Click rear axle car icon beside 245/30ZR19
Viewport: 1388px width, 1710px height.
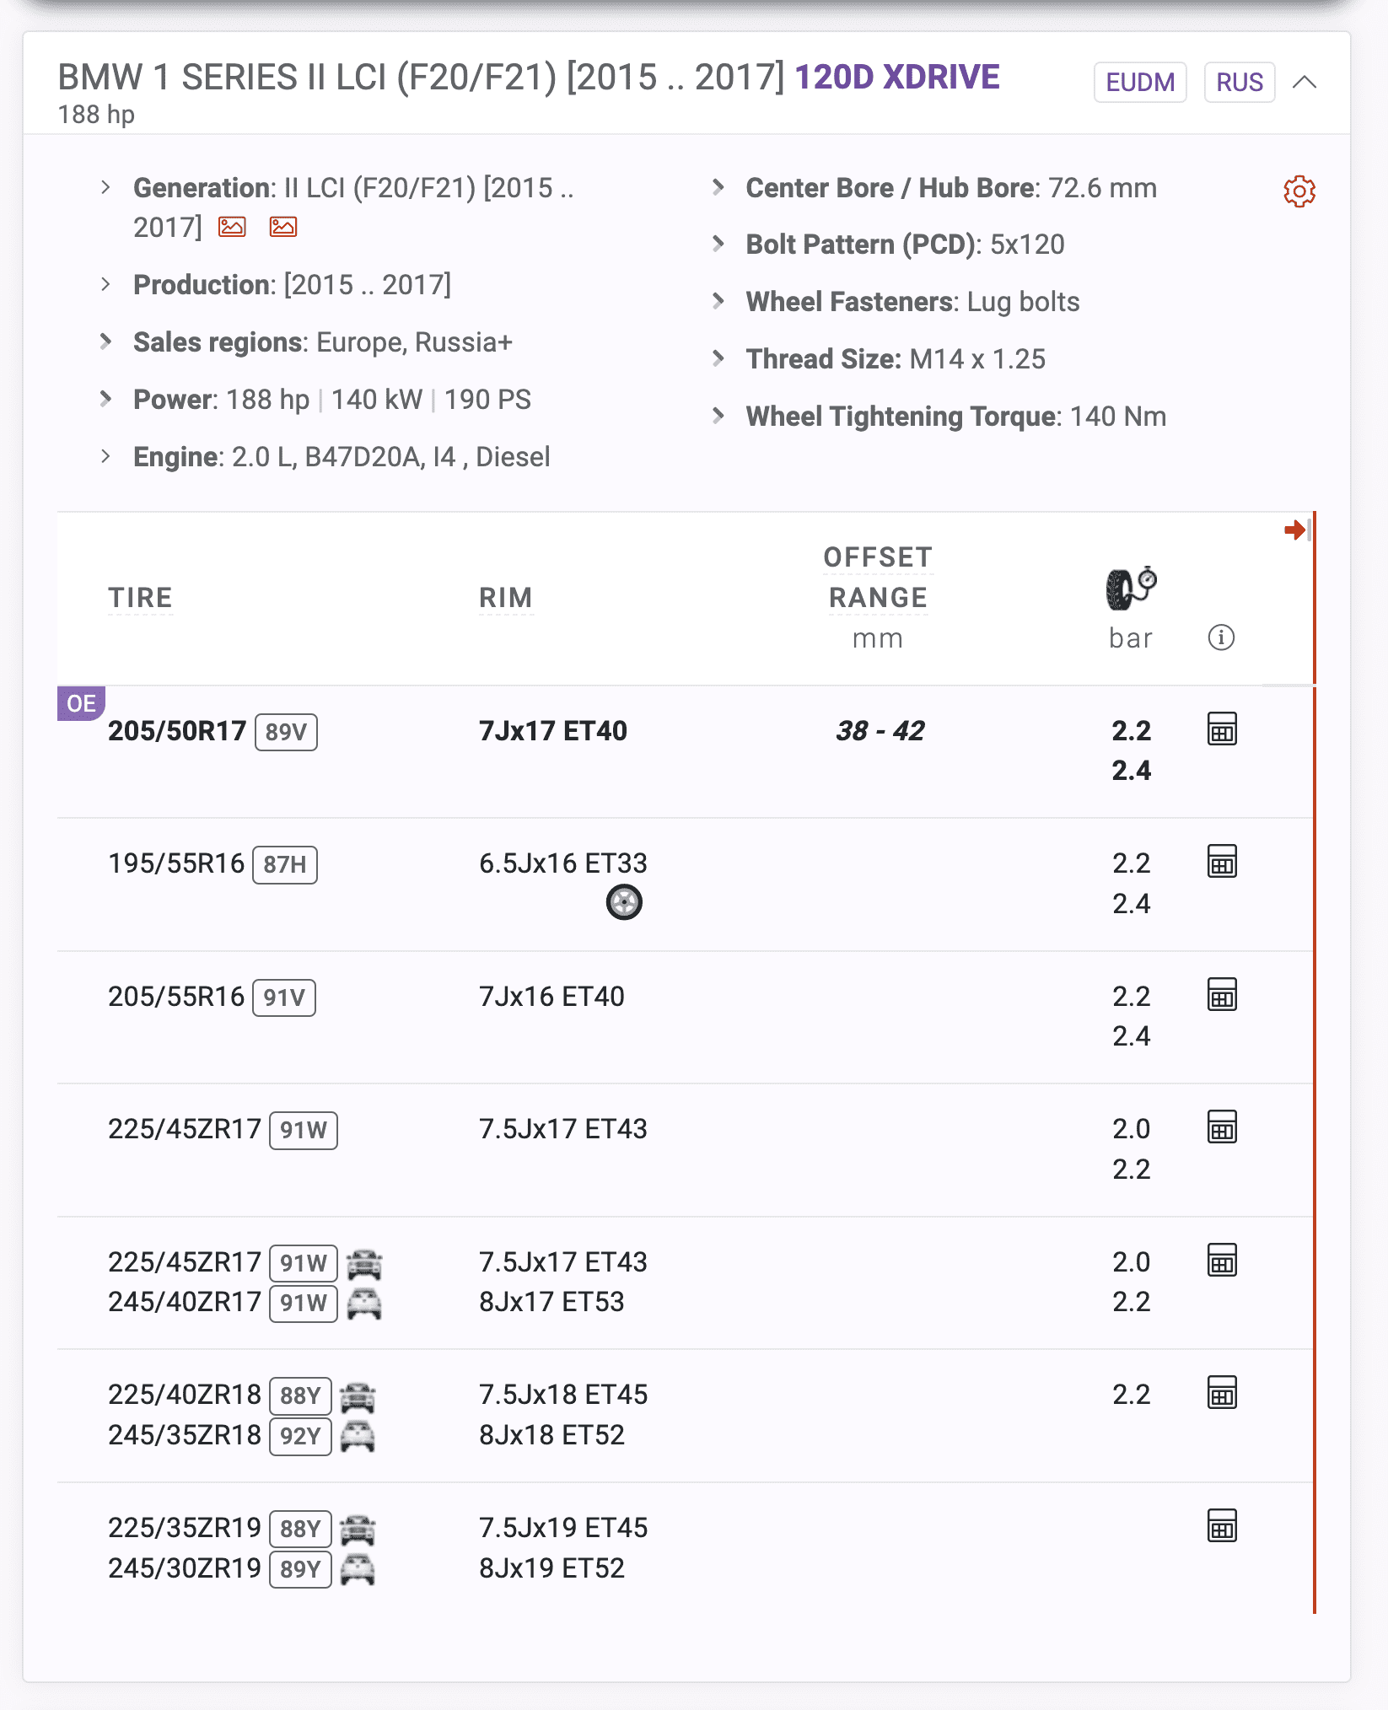coord(358,1570)
